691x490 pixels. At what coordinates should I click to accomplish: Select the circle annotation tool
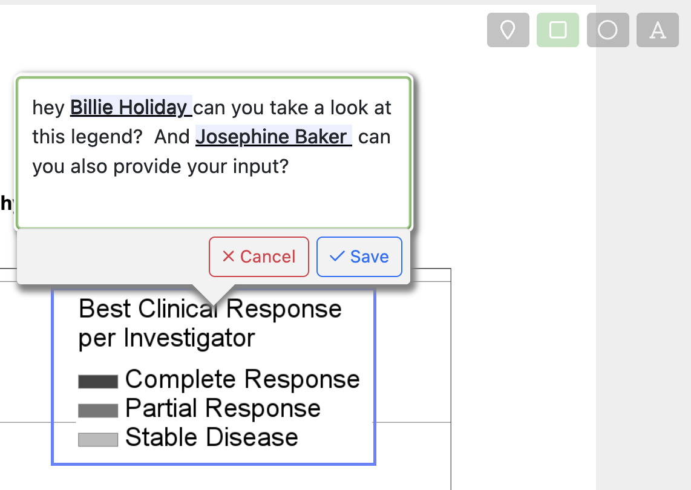pyautogui.click(x=607, y=30)
